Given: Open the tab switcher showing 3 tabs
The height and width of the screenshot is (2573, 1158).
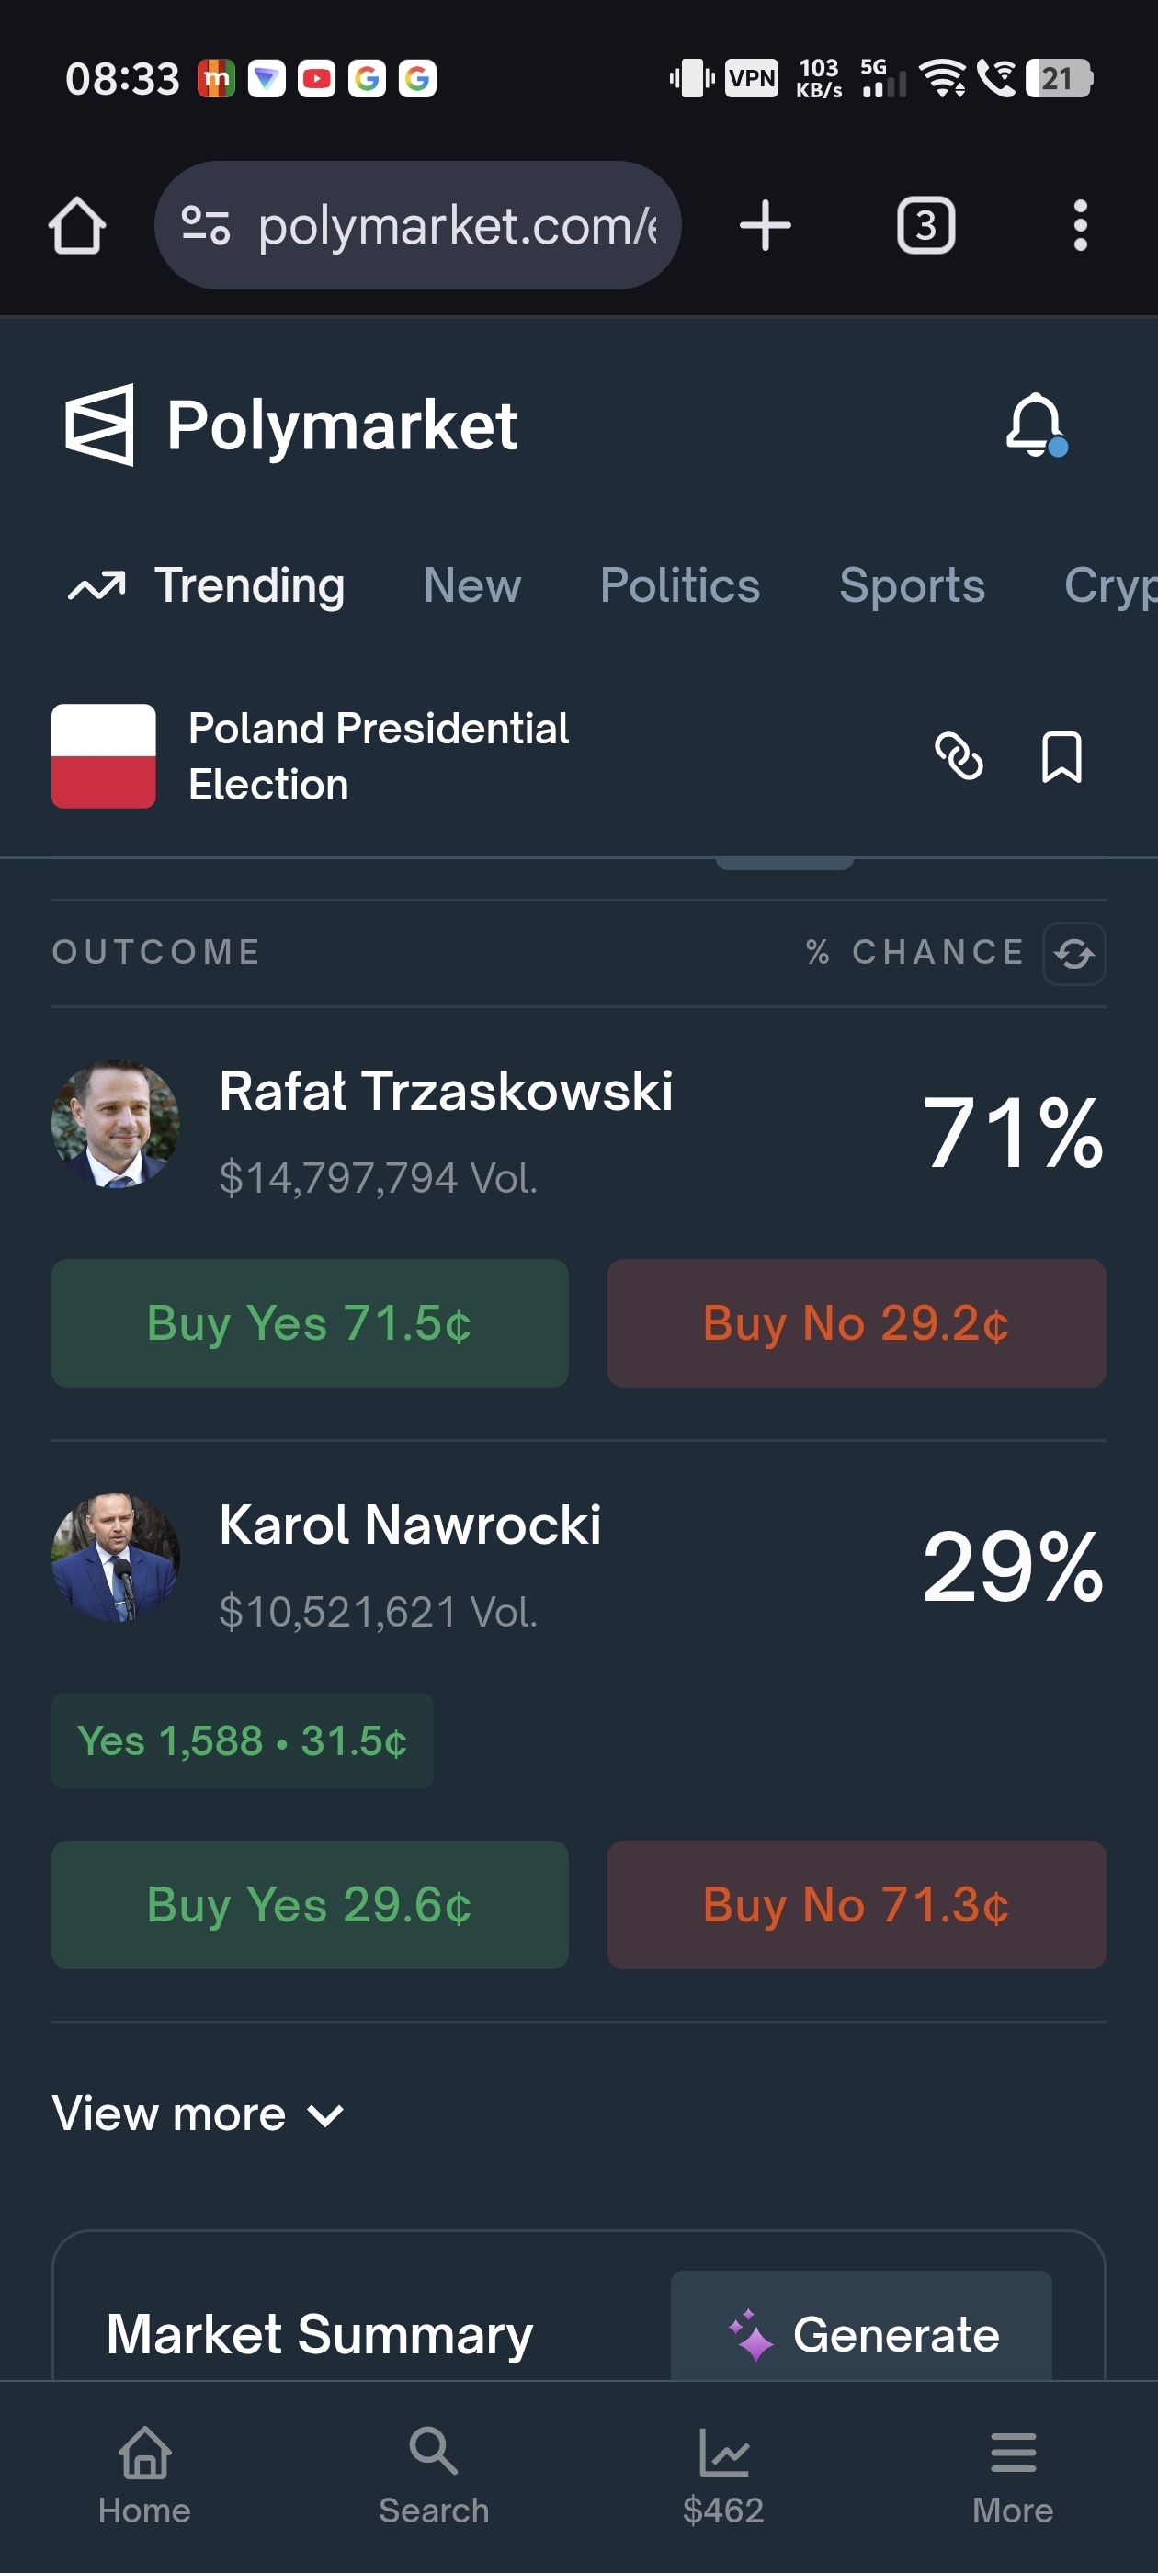Looking at the screenshot, I should [x=925, y=226].
